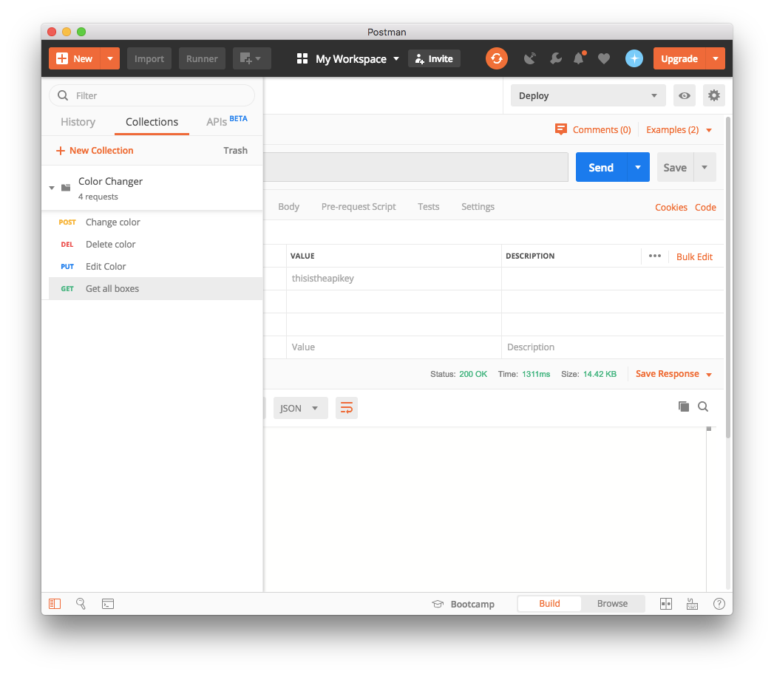Open the notifications bell
This screenshot has width=774, height=674.
579,58
